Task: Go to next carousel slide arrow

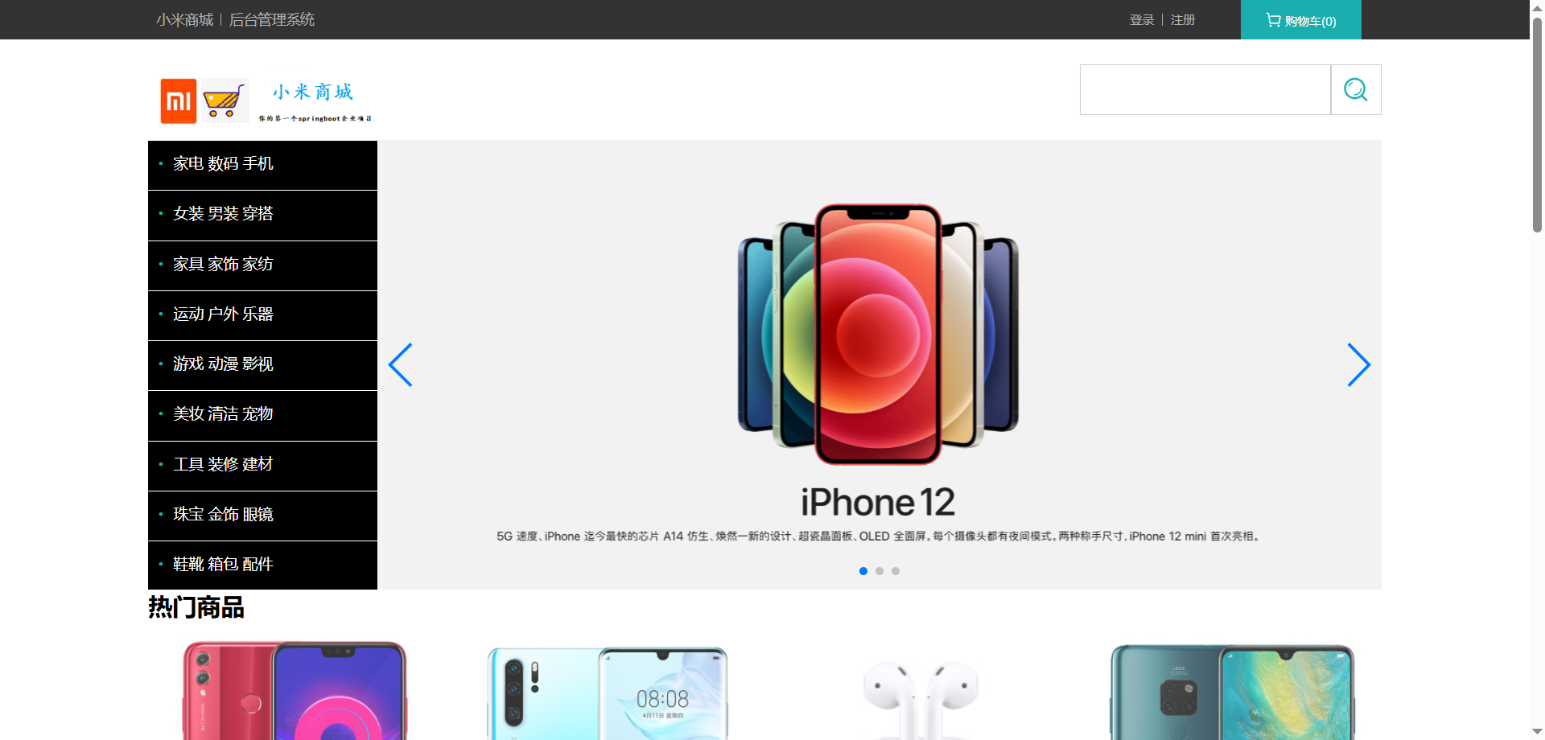Action: click(x=1358, y=365)
